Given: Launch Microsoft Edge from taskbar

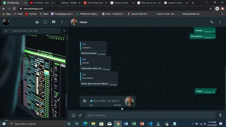Looking at the screenshot, I should 85,124.
